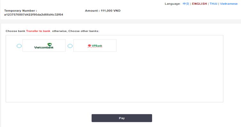Click the Vietcombank logo tile
Viewport: 241px width, 127px height.
coord(44,46)
